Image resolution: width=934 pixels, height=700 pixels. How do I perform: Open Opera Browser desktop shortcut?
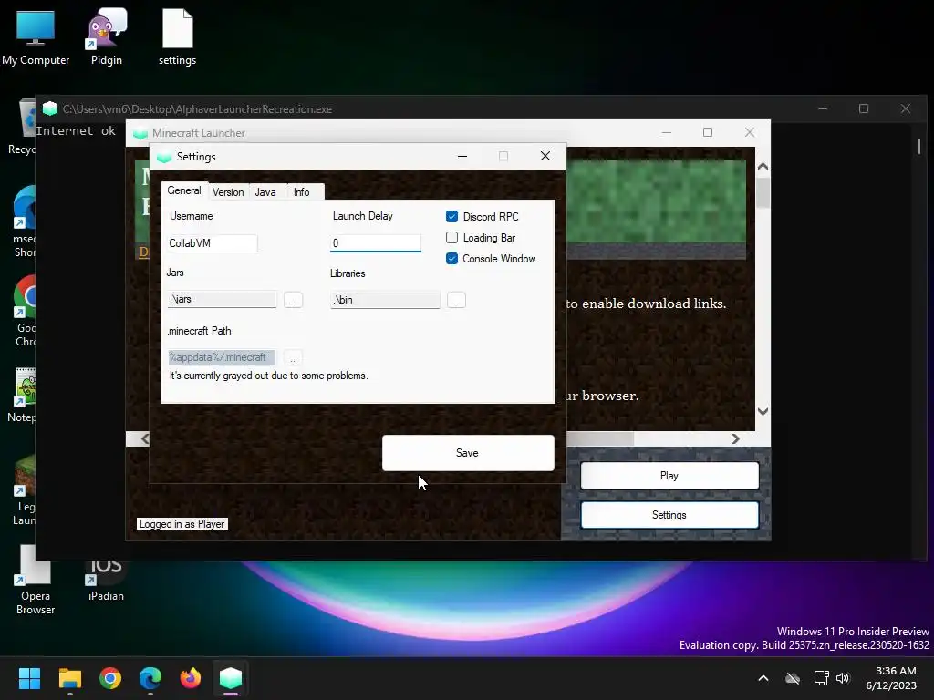(36, 581)
